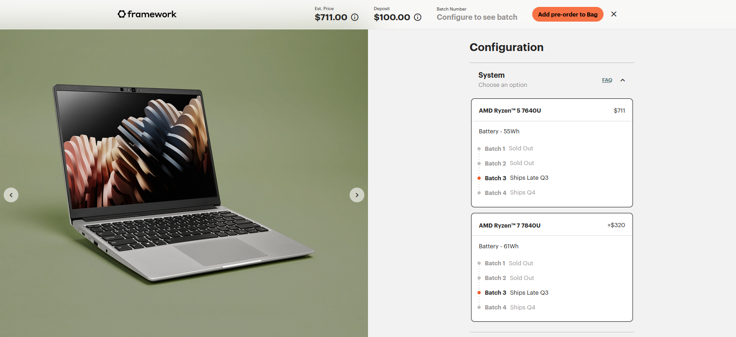
Task: Click Batch 3 Ships Late Q3 under Ryzen 7
Action: (x=517, y=293)
